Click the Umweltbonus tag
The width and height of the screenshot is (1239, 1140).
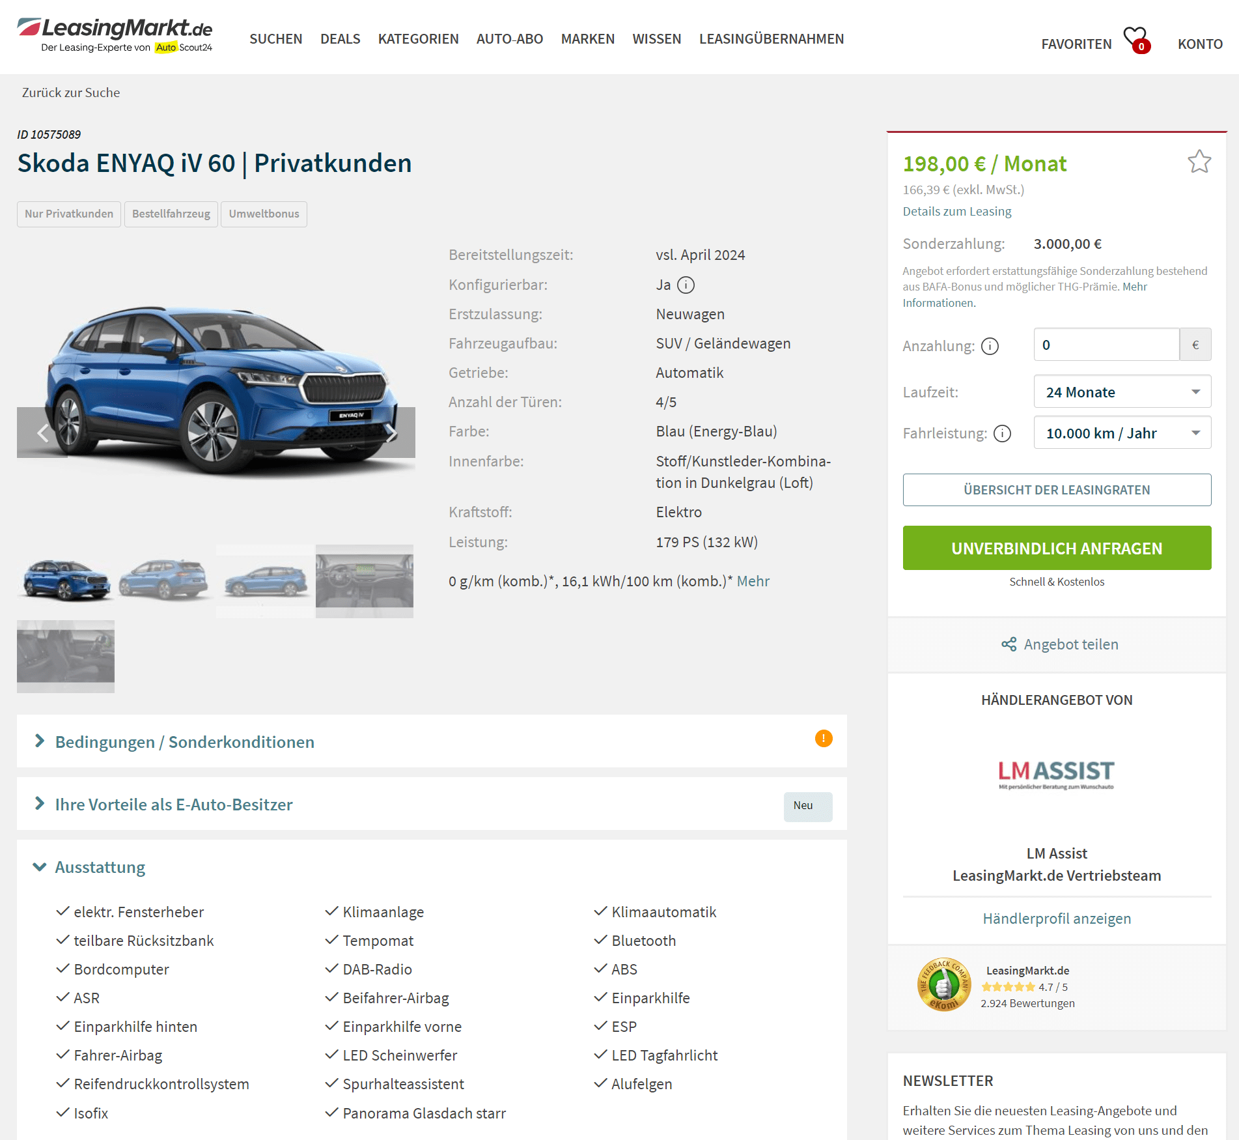point(264,214)
